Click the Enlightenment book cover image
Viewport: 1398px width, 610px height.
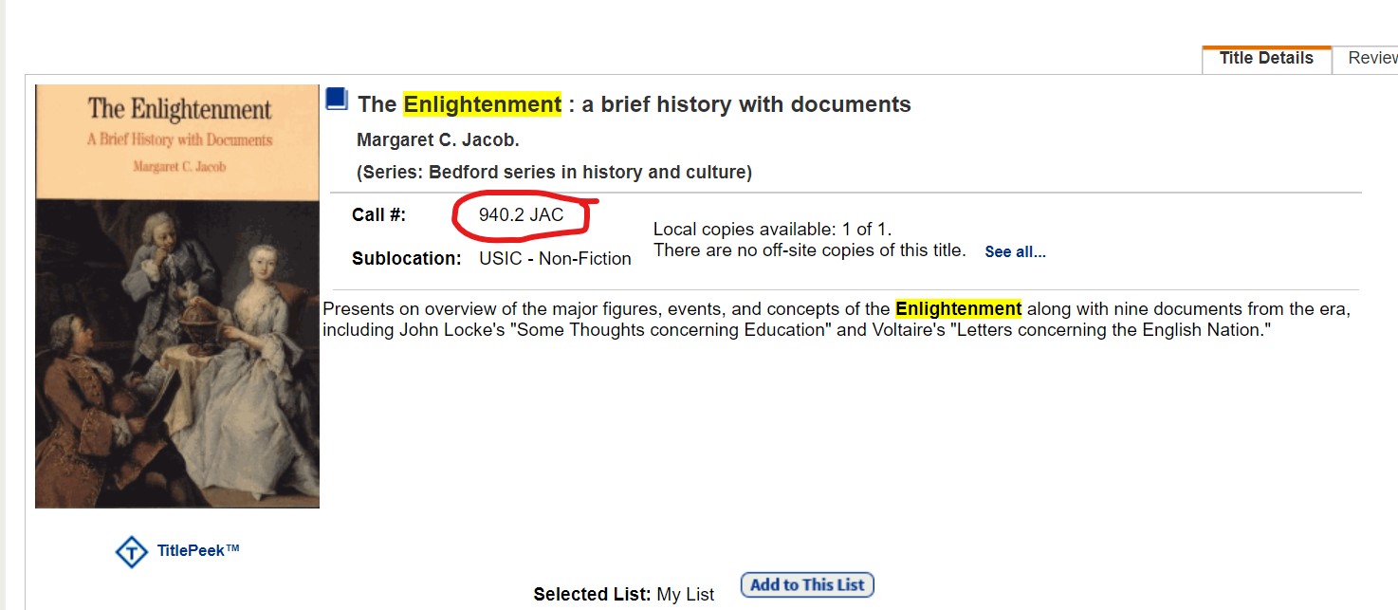tap(177, 296)
